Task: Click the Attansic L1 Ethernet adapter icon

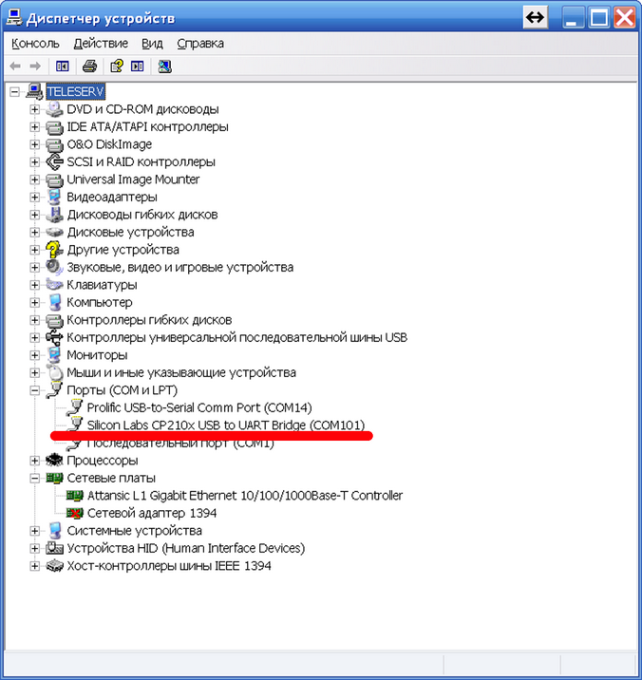Action: coord(75,495)
